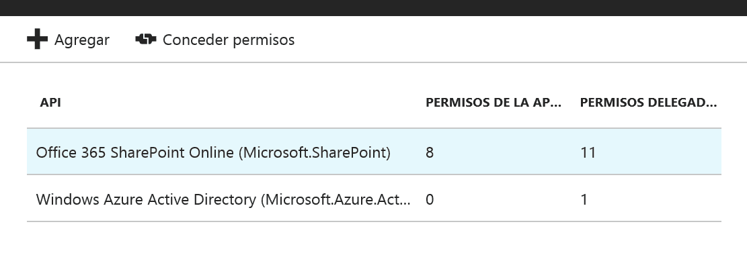This screenshot has width=747, height=255.
Task: Click the Conceder permisos plug icon
Action: pos(146,39)
